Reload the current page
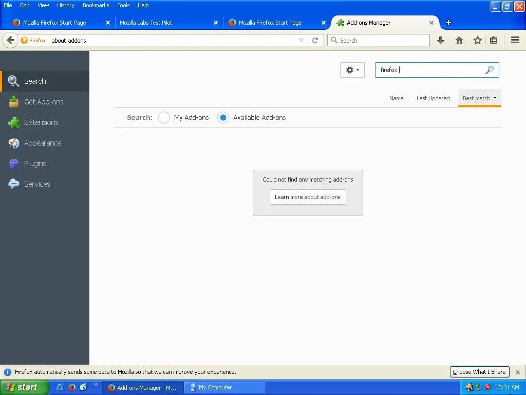526x395 pixels. click(x=315, y=40)
